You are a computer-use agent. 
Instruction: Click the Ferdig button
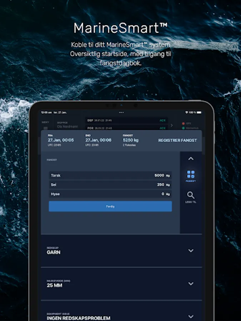point(110,206)
